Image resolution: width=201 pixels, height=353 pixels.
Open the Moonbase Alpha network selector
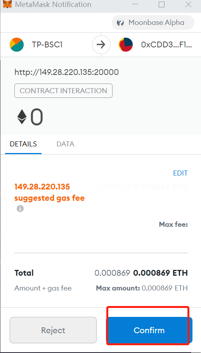(x=153, y=23)
